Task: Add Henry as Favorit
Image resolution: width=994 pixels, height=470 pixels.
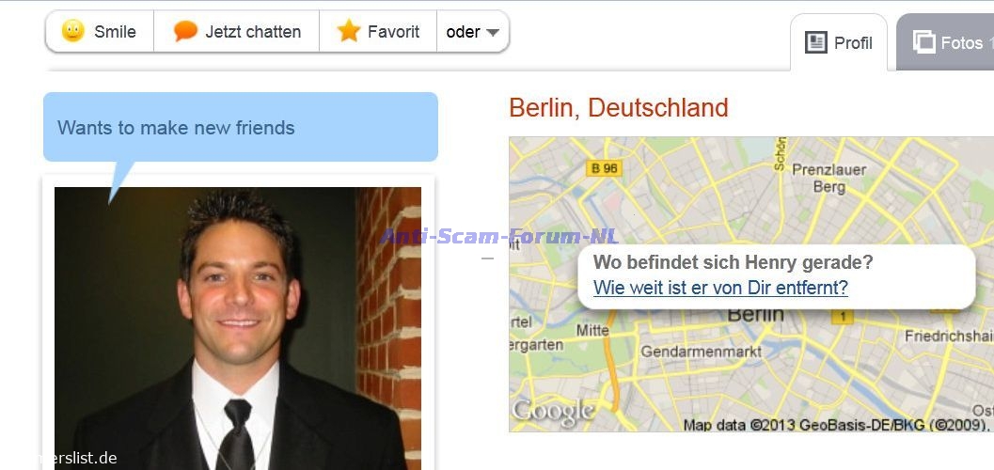Action: point(378,32)
